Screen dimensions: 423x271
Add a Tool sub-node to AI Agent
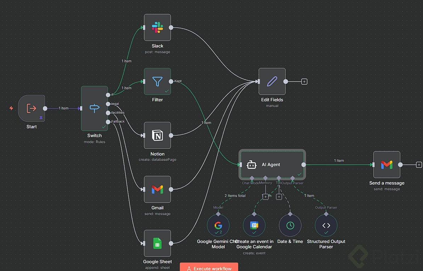[x=279, y=197]
